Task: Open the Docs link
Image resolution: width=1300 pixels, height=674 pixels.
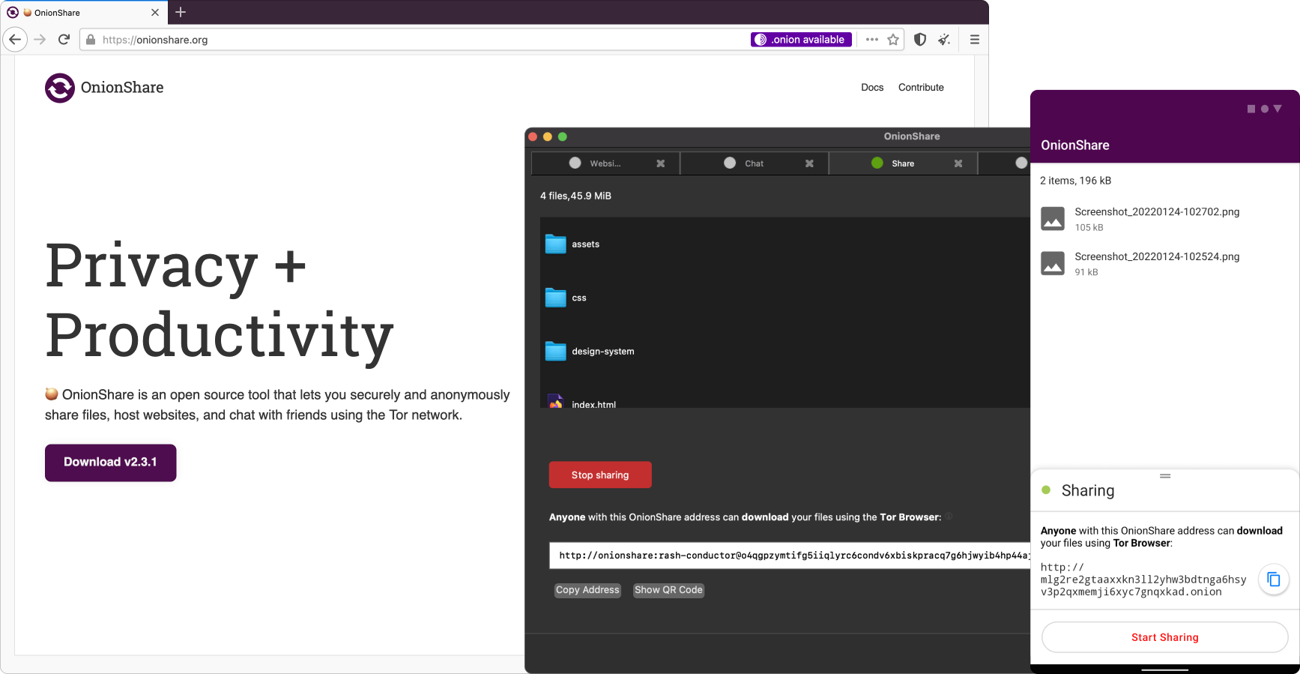Action: 872,88
